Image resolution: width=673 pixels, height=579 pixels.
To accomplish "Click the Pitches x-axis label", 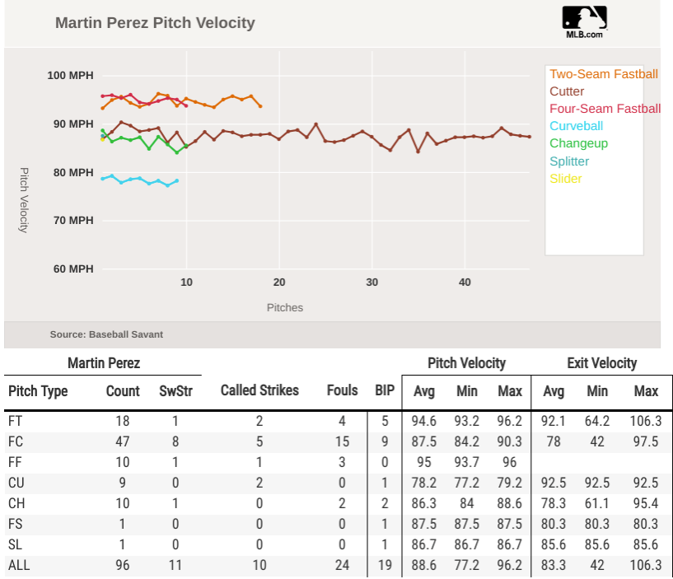I will coord(285,308).
